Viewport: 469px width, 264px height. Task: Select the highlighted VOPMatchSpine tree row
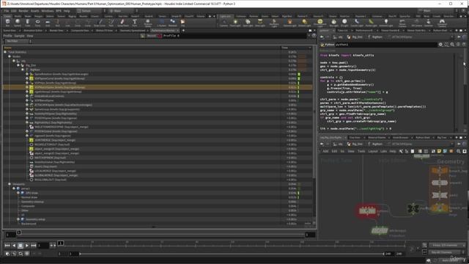point(158,87)
